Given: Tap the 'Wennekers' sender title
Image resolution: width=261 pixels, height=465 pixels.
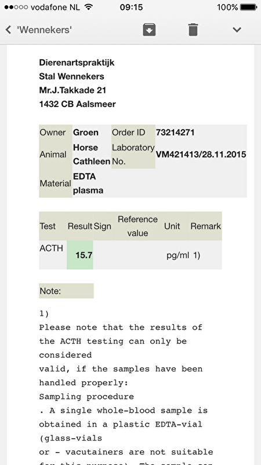Looking at the screenshot, I should coord(45,30).
